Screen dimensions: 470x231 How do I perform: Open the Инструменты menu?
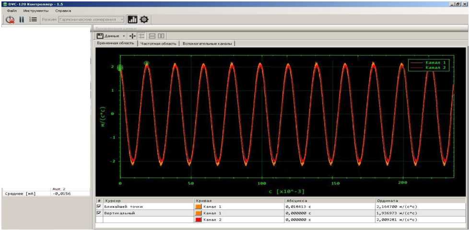point(35,11)
